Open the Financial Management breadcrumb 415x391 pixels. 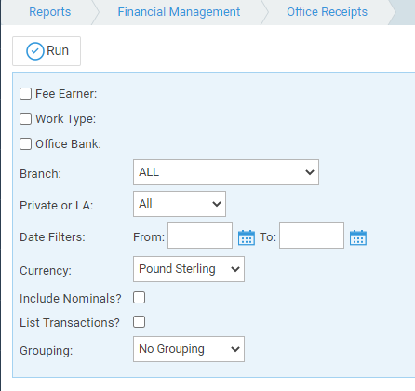(x=179, y=12)
